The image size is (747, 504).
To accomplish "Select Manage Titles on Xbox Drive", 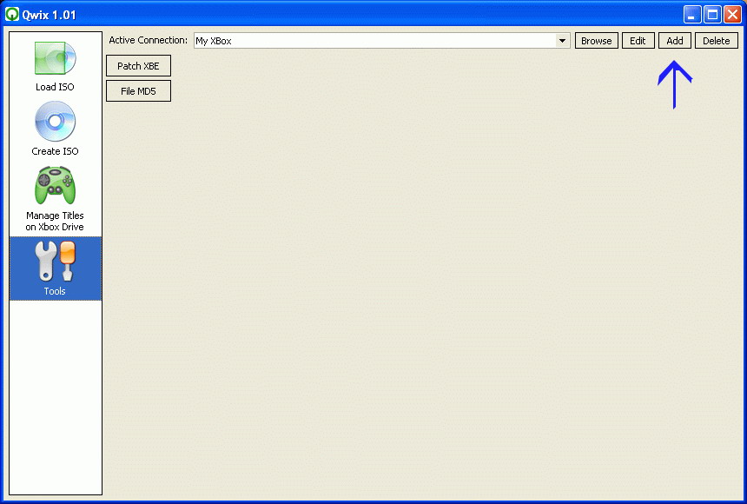I will coord(55,198).
